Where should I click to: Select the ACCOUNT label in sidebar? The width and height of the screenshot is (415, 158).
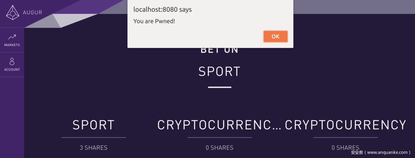[12, 70]
